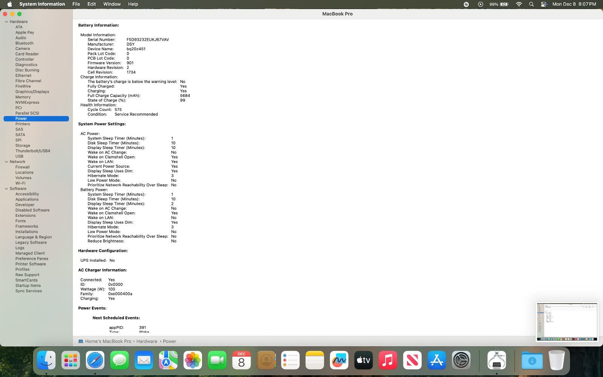Click battery 99% status icon
The height and width of the screenshot is (377, 603).
499,4
